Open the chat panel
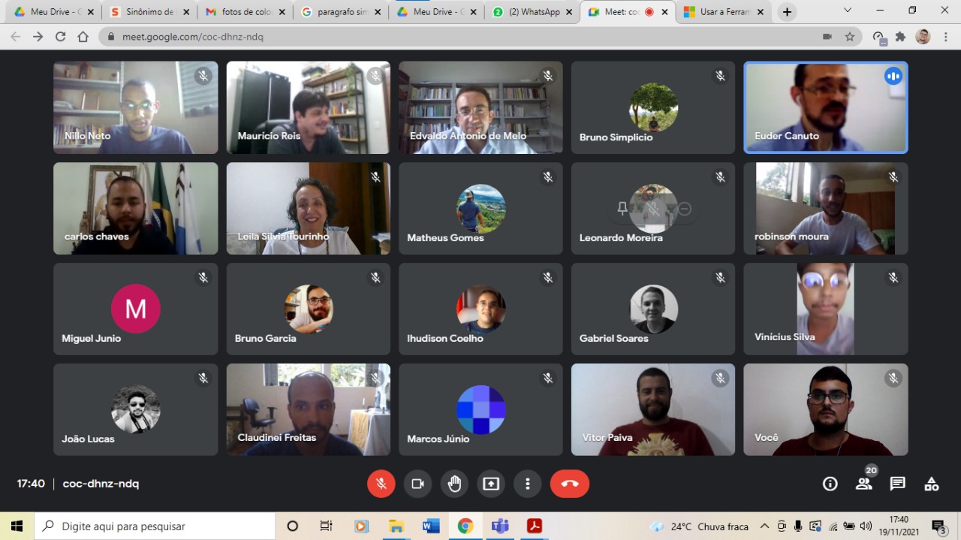 click(897, 484)
